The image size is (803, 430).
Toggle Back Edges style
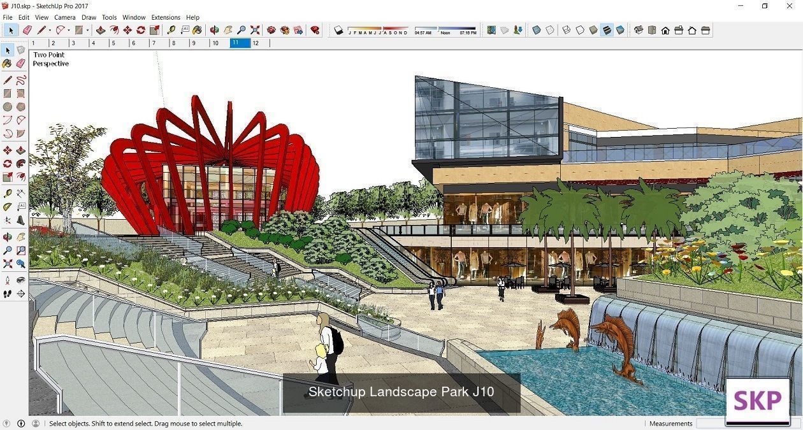pos(550,30)
